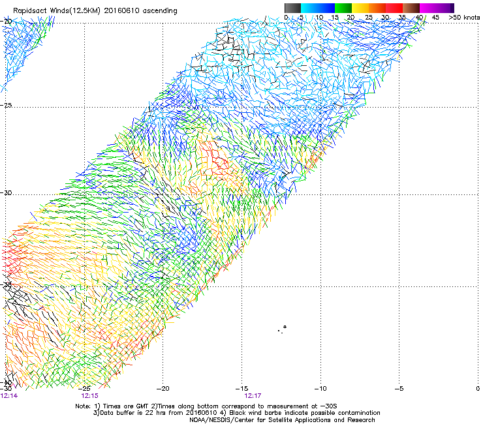
Task: Click the purple "12:15" time label
Action: (x=89, y=396)
